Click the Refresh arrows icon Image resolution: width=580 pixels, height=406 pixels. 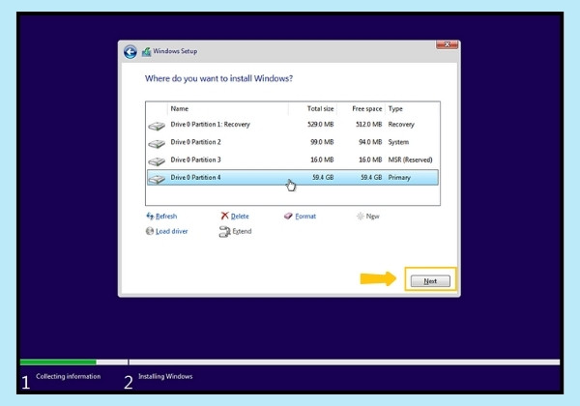coord(150,216)
